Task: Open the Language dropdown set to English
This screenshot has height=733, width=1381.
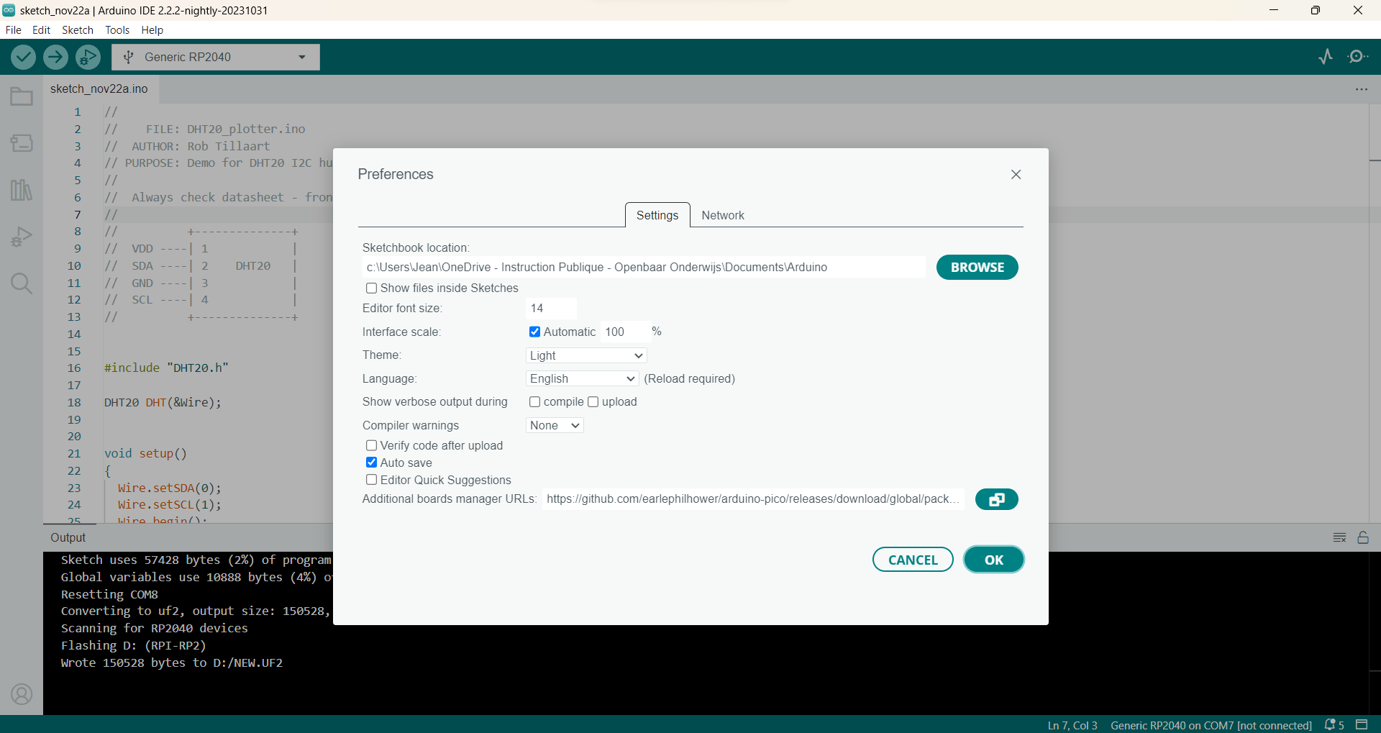Action: click(x=582, y=378)
